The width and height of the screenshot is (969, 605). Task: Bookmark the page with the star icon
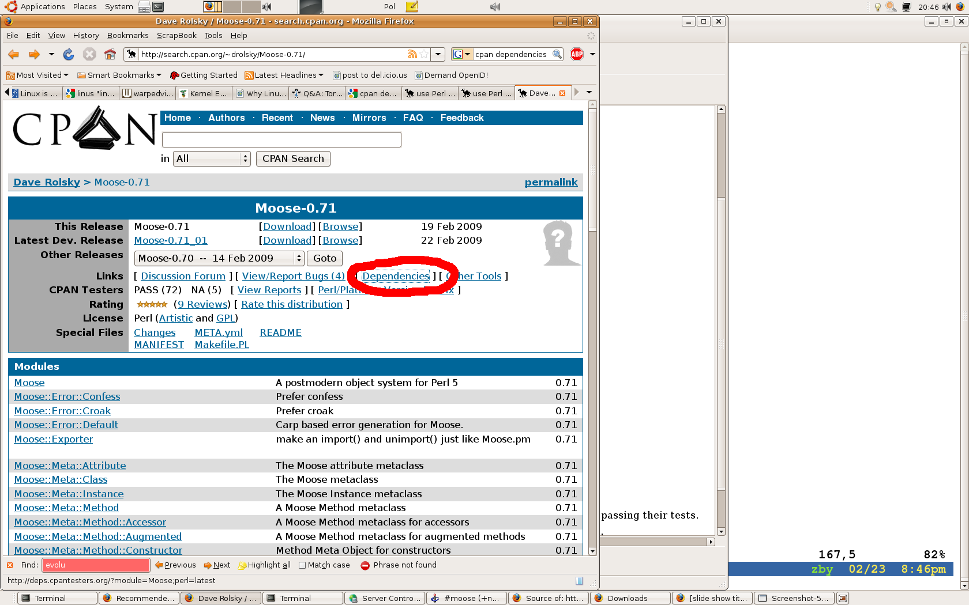click(424, 54)
